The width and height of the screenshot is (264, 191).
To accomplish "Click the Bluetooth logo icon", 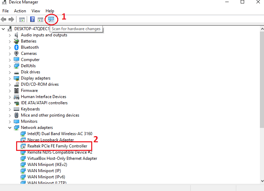I will [16, 47].
